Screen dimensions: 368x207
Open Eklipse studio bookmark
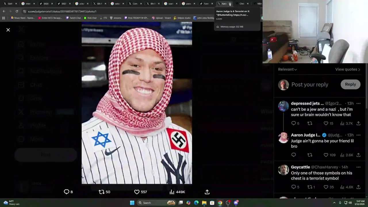click(x=182, y=18)
